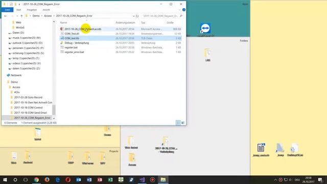327x184 pixels.
Task: Click the Explorer help question-mark icon
Action: pyautogui.click(x=184, y=10)
